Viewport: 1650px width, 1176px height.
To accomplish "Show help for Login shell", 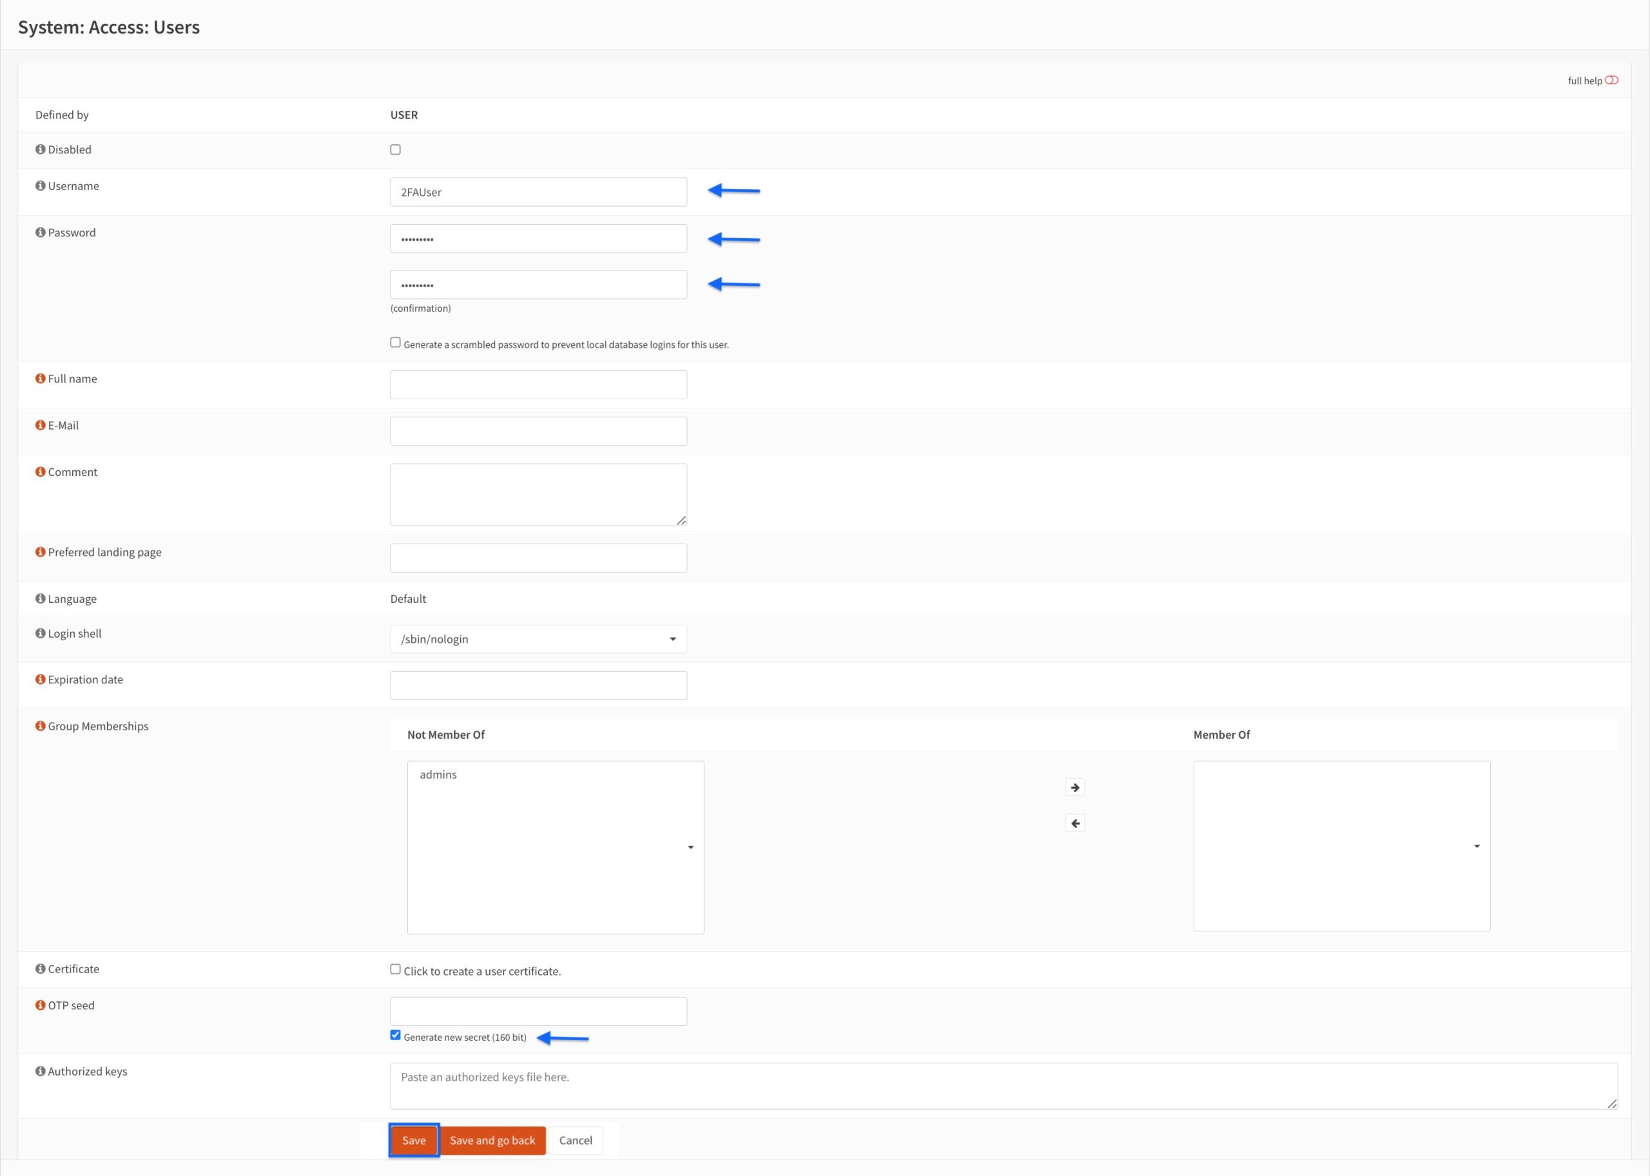I will point(41,634).
